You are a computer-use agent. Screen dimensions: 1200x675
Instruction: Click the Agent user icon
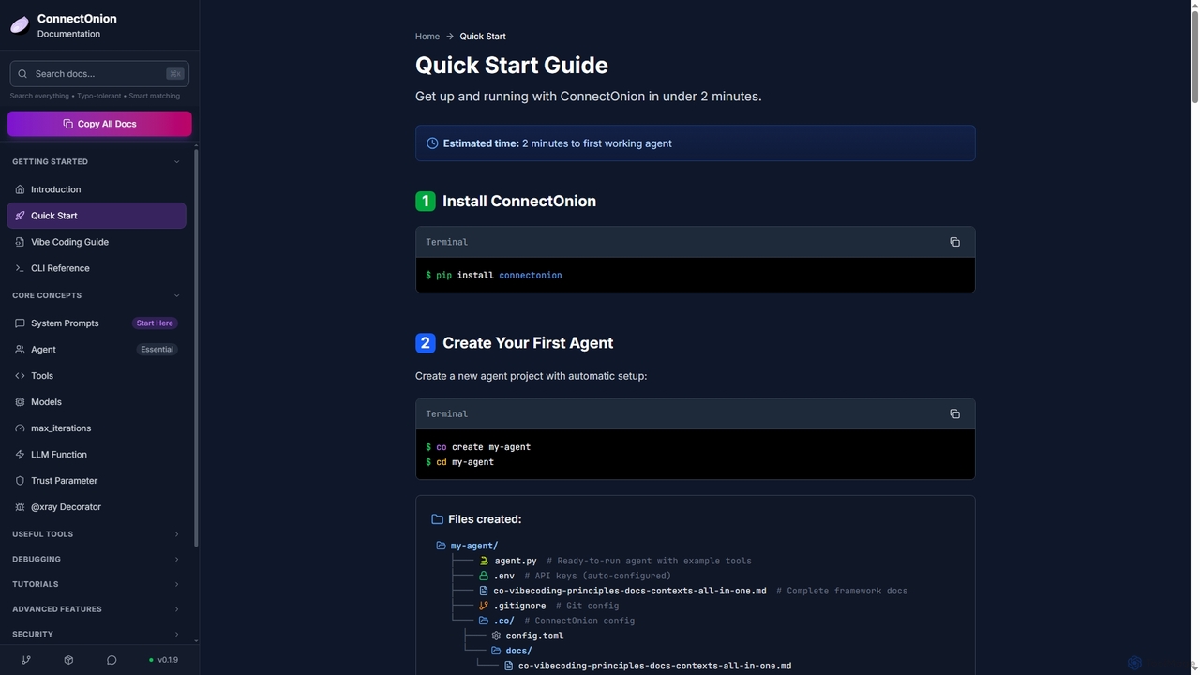[x=20, y=350]
